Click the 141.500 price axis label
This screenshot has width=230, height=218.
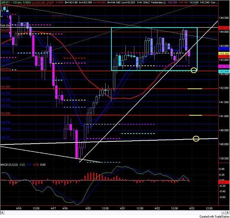tap(224, 102)
